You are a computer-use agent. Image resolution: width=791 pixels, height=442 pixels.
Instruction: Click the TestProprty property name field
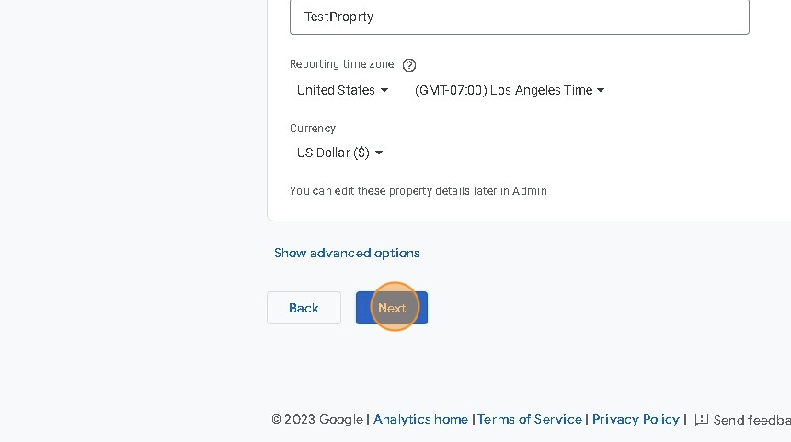tap(519, 17)
